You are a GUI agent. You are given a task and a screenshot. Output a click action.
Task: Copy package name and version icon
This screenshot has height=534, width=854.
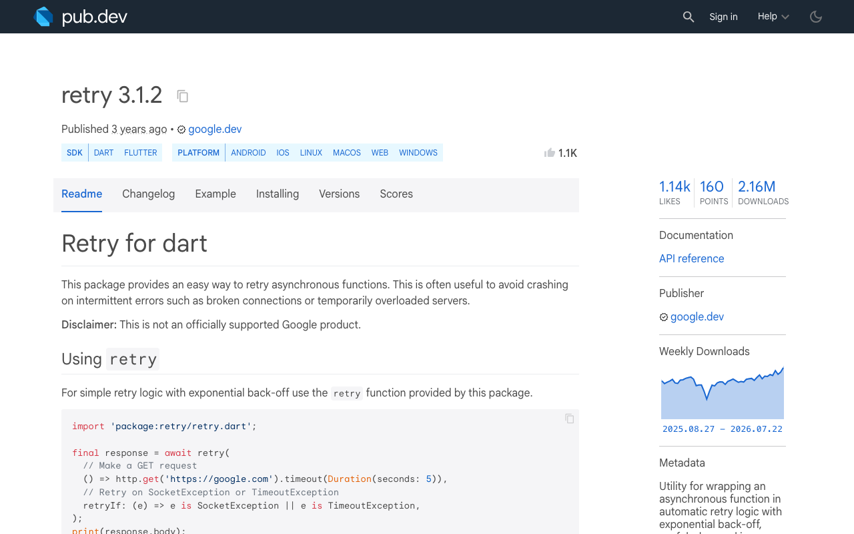click(182, 96)
